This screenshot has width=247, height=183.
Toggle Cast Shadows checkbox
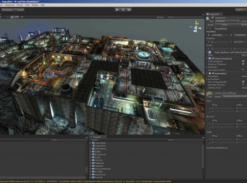243,61
